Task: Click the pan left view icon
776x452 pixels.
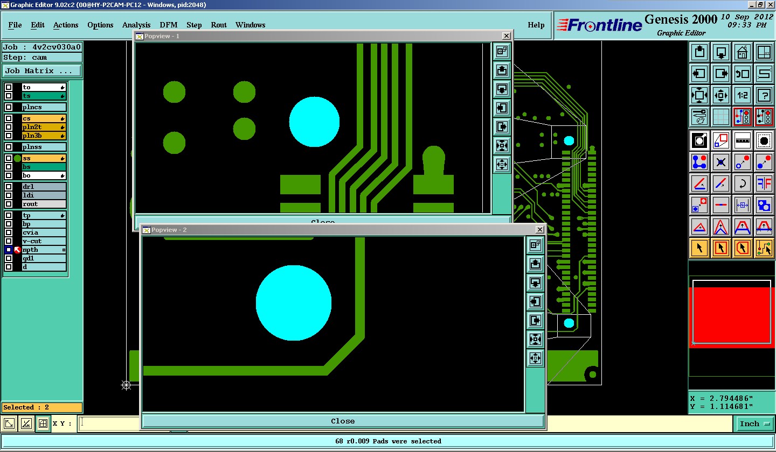Action: pos(699,74)
